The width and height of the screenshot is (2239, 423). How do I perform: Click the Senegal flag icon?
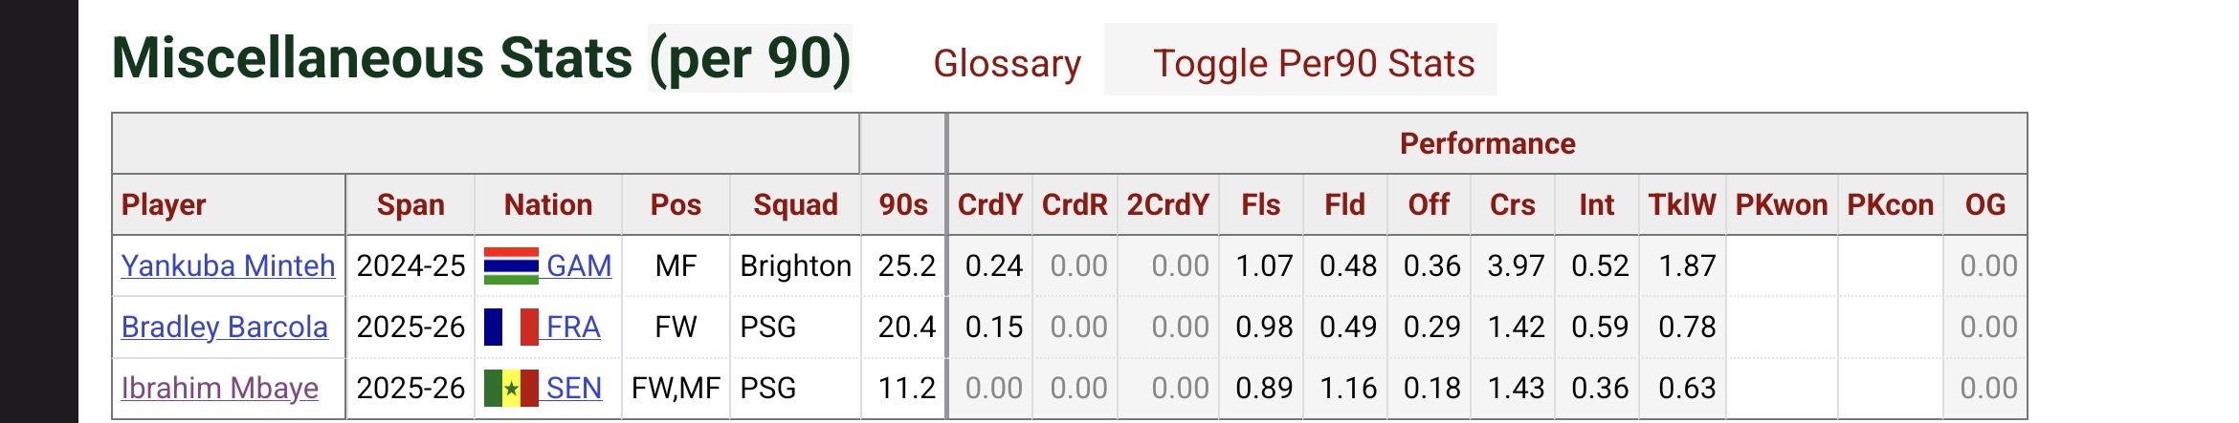511,388
